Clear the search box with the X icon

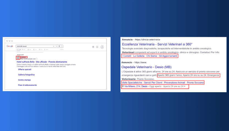53,46
